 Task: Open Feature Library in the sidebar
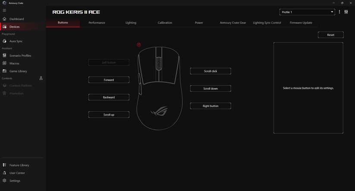(22, 165)
